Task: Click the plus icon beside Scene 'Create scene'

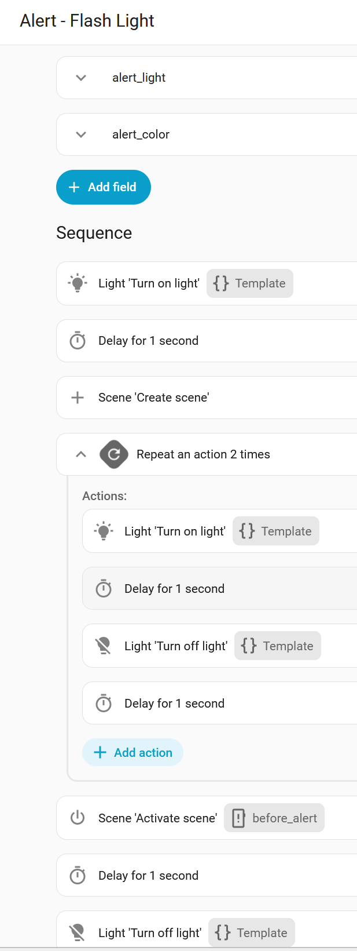Action: 78,398
